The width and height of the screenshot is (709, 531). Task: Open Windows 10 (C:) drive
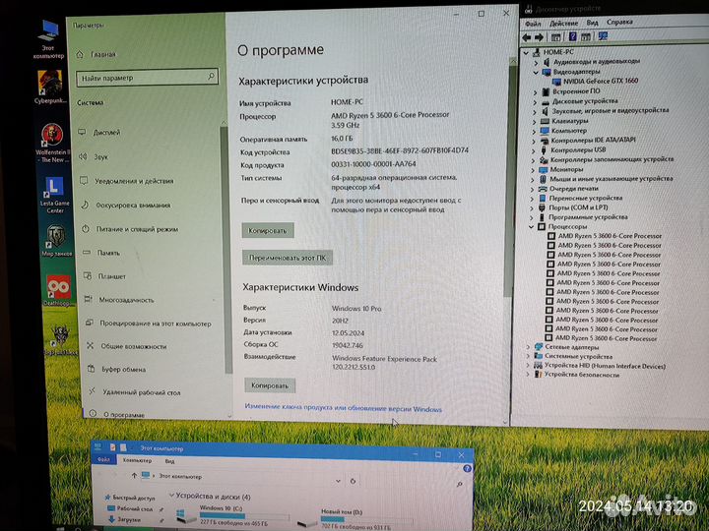coord(233,515)
